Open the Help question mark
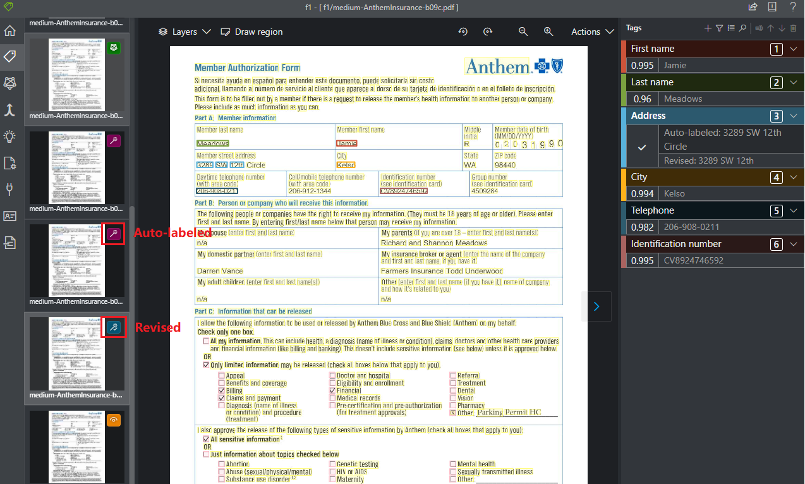This screenshot has height=484, width=805. pyautogui.click(x=793, y=7)
